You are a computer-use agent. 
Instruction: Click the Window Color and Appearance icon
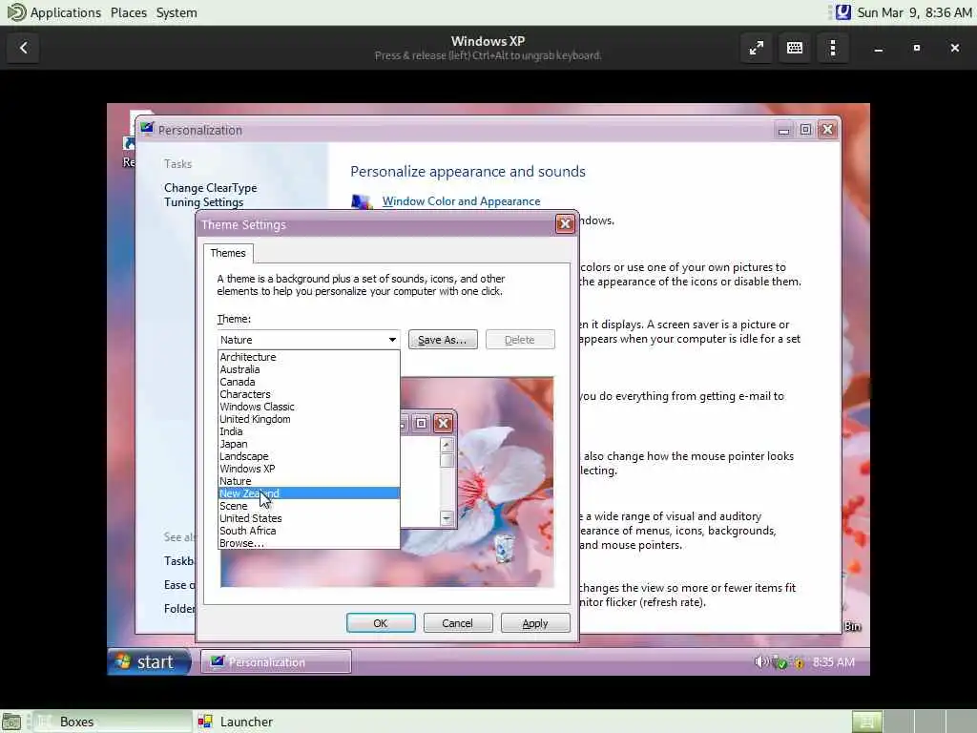[362, 202]
